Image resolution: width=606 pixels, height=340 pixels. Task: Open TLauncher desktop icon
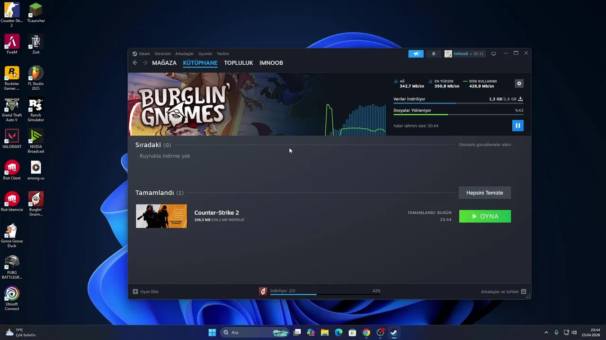click(x=36, y=13)
